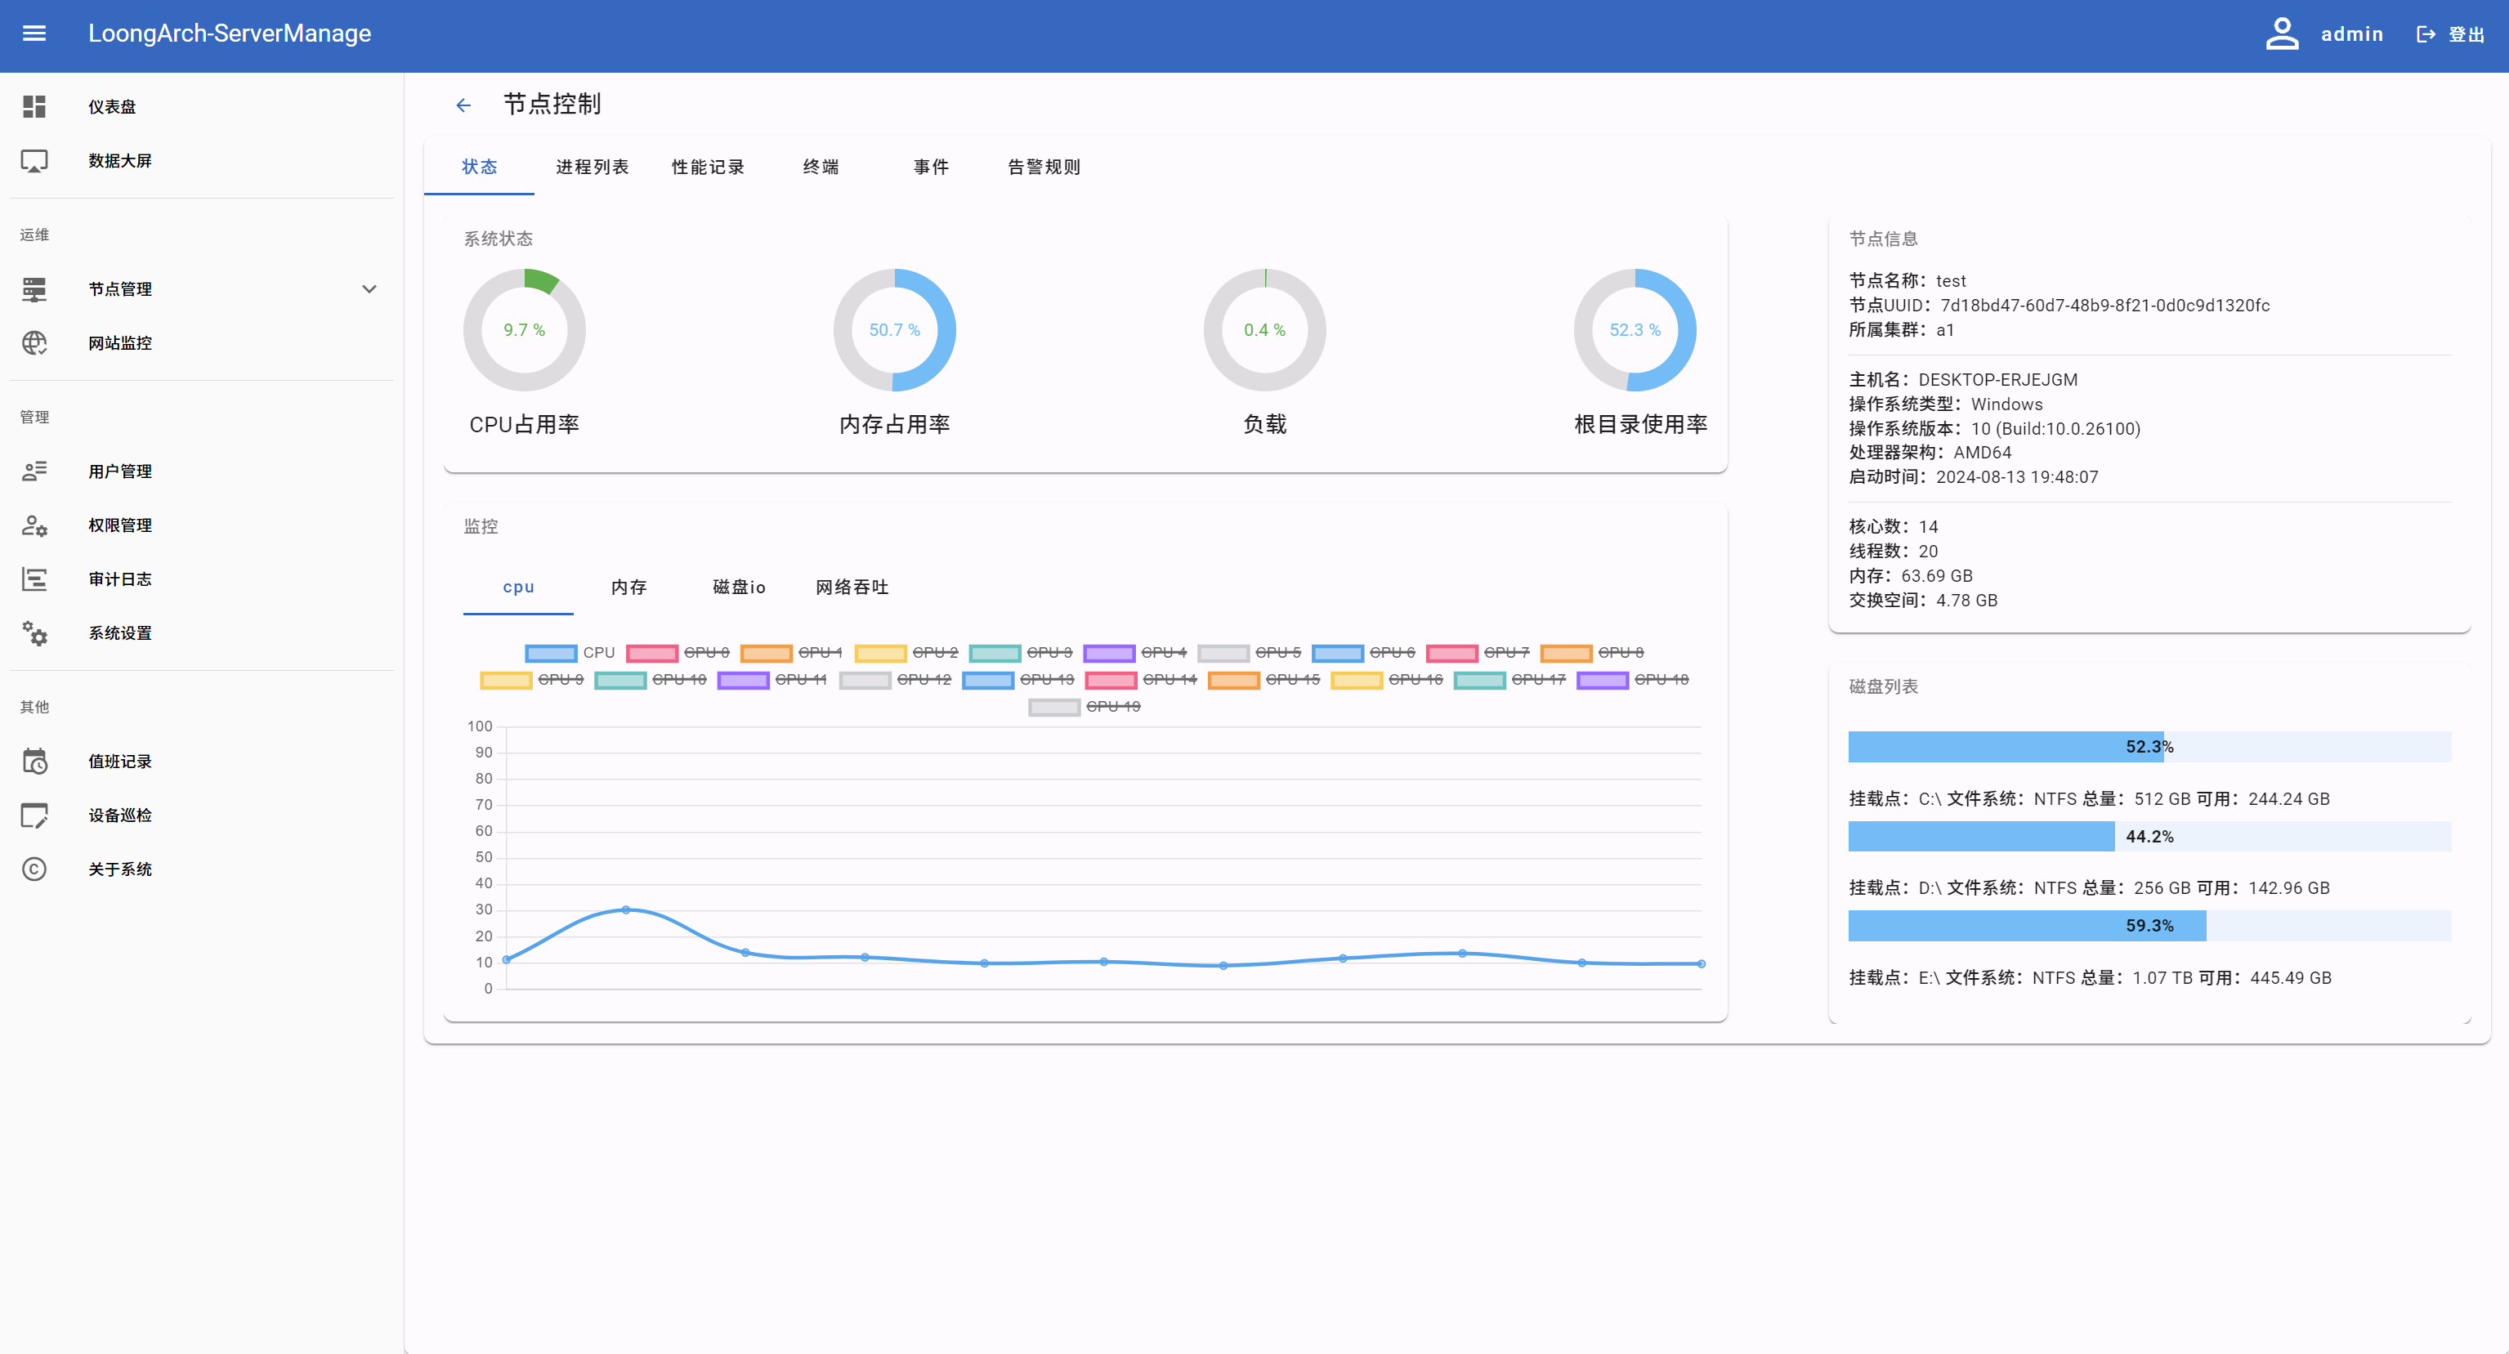Open the 终端 tab
The image size is (2509, 1354).
pos(820,168)
